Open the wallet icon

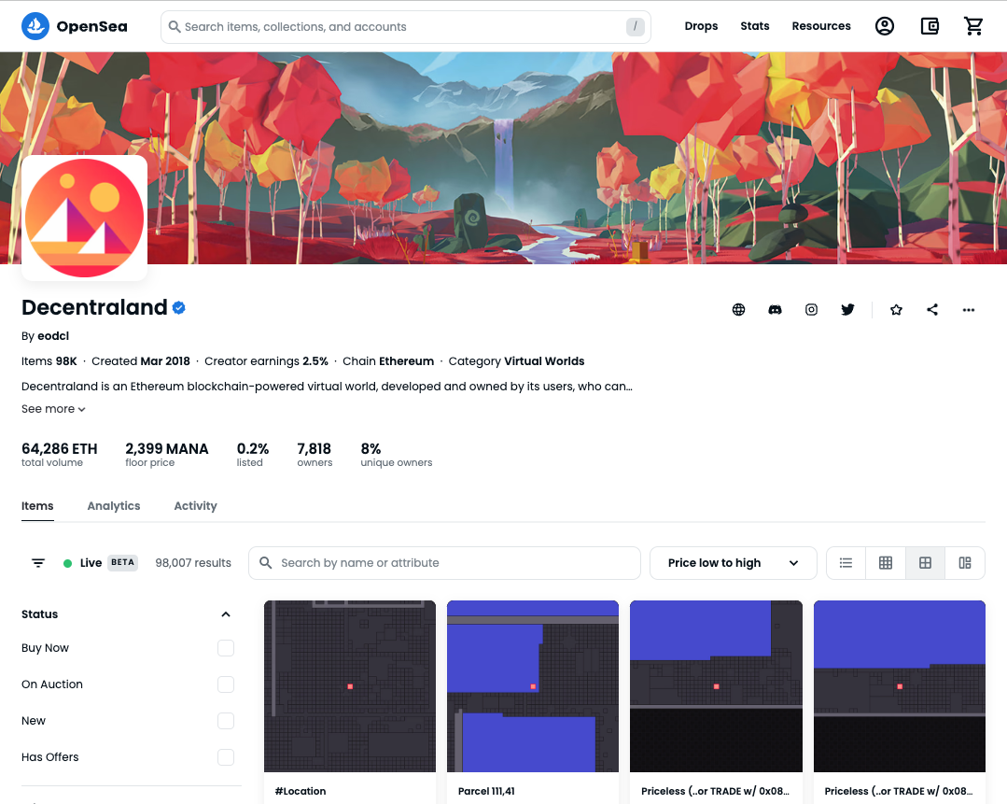click(930, 26)
